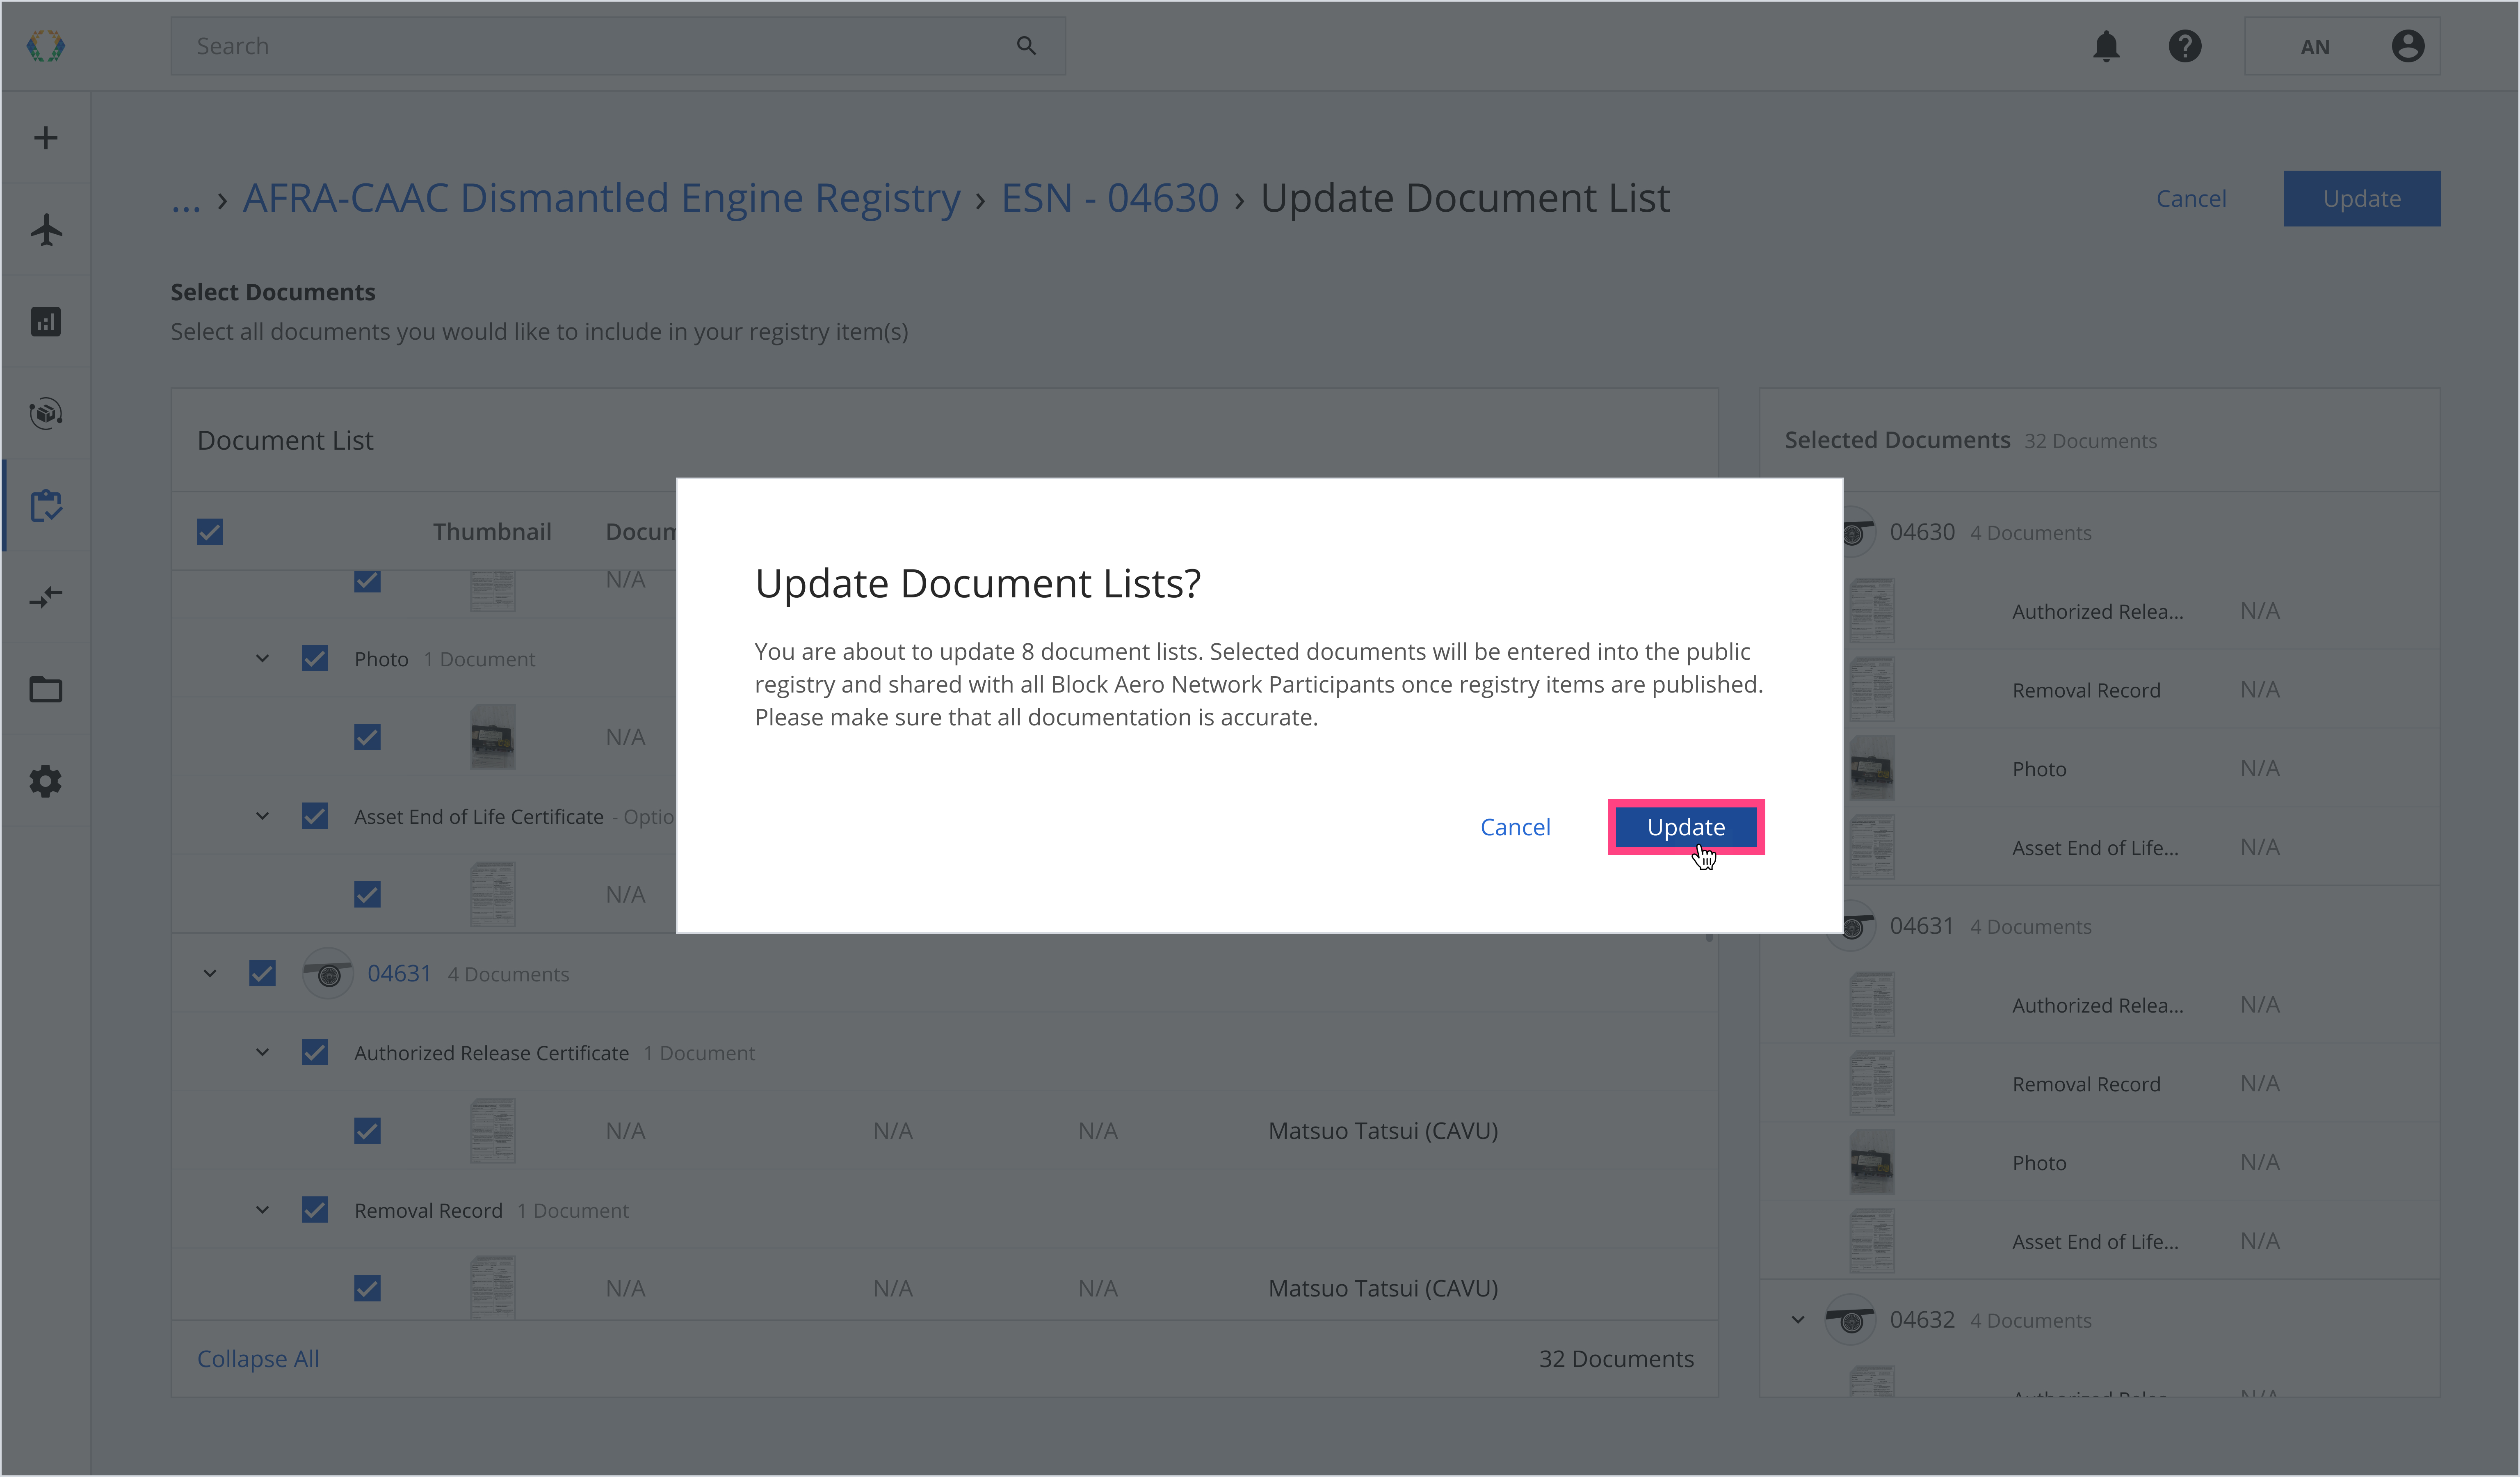
Task: Open AFRA-CAAC Dismantled Engine Registry breadcrumb
Action: [x=601, y=198]
